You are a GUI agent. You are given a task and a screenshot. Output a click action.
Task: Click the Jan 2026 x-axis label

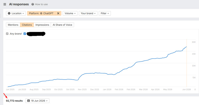click(x=107, y=89)
